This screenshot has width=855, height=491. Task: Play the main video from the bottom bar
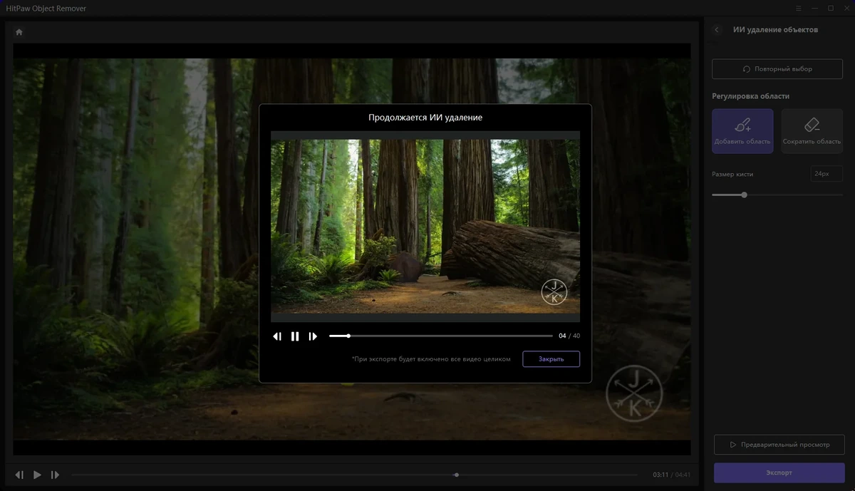pos(37,475)
